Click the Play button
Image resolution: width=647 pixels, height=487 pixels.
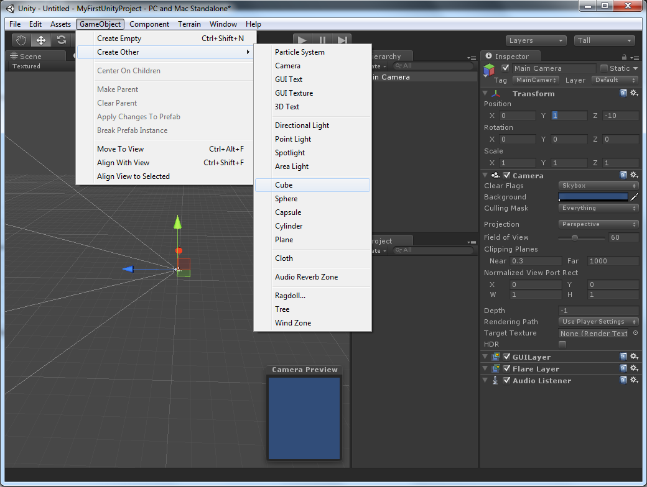coord(302,40)
